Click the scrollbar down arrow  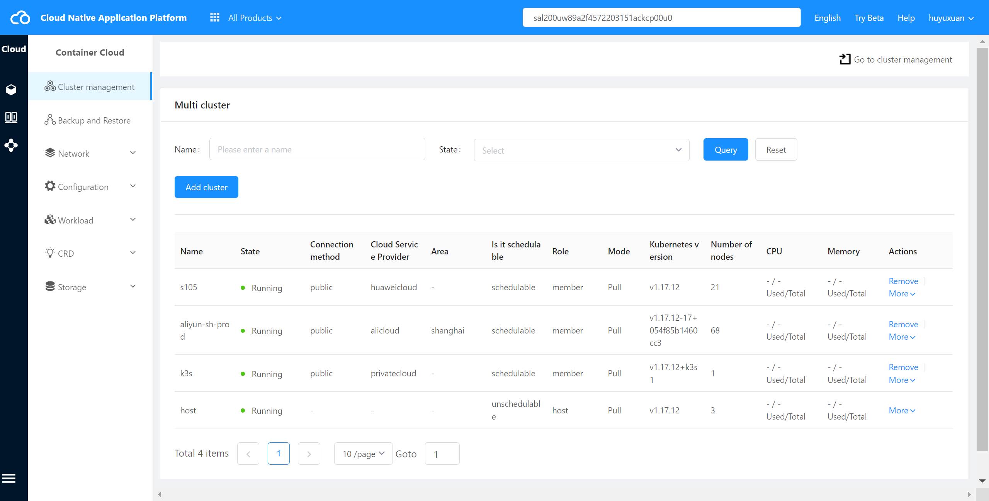(982, 481)
